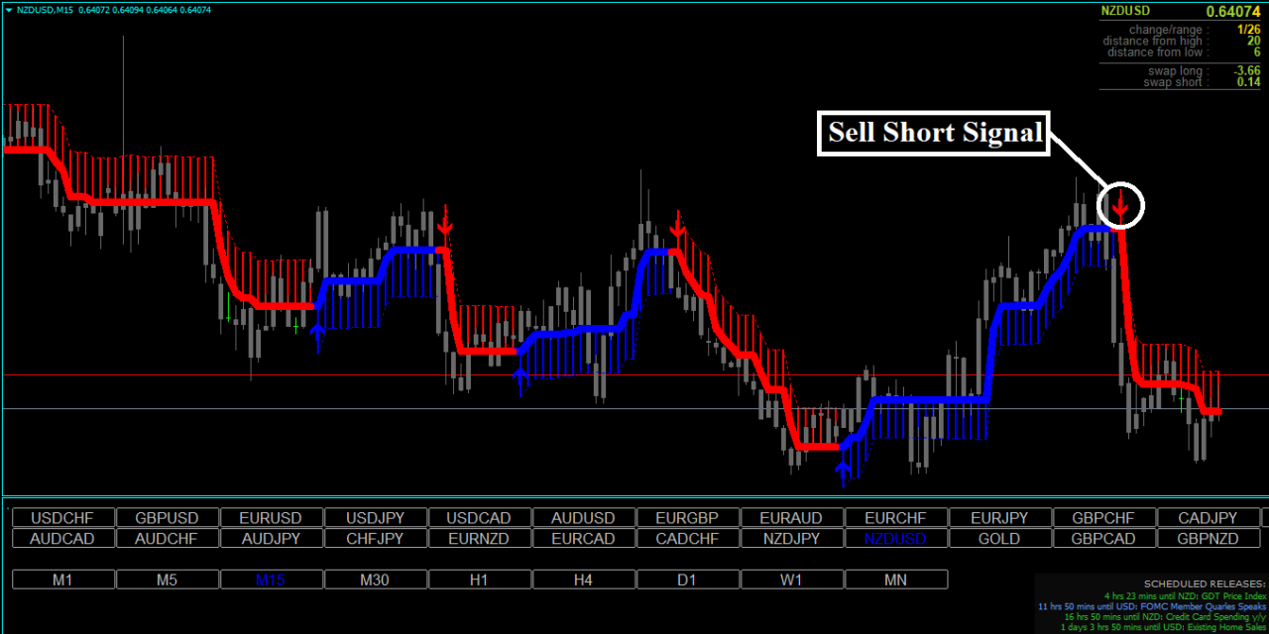The height and width of the screenshot is (634, 1269).
Task: Open the EURJPY chart
Action: (1000, 518)
